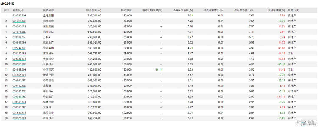Select stock name 华发股份
The width and height of the screenshot is (318, 127).
pos(48,59)
